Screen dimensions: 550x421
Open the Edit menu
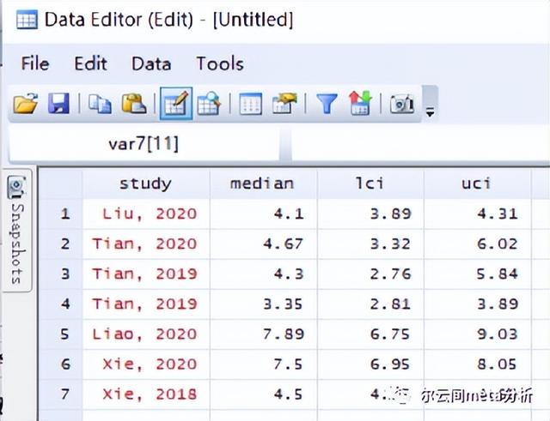90,63
